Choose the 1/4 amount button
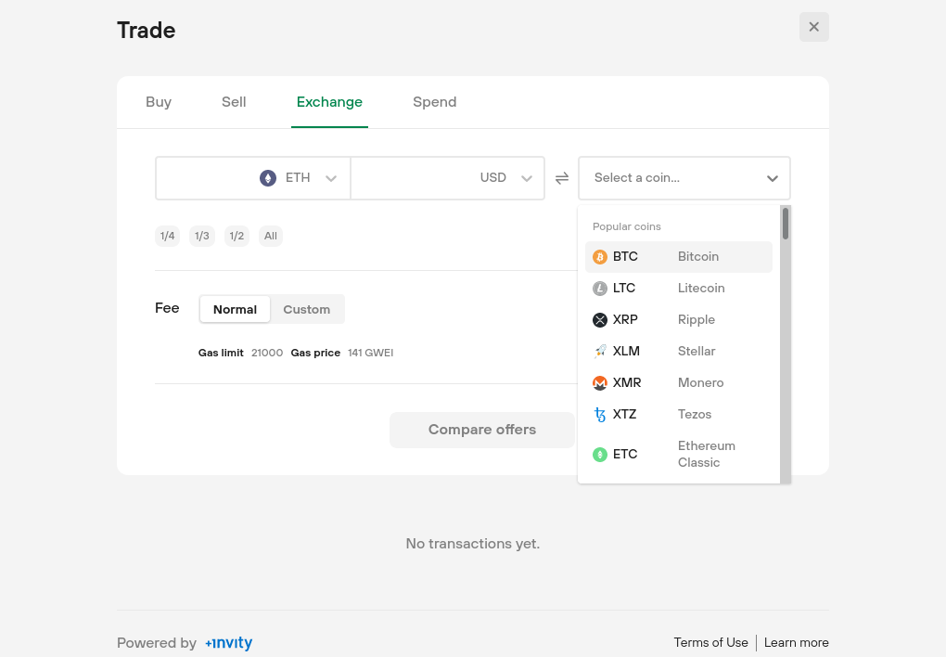Image resolution: width=946 pixels, height=657 pixels. (x=167, y=236)
